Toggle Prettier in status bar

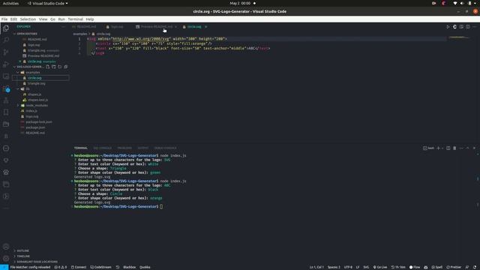point(454,267)
